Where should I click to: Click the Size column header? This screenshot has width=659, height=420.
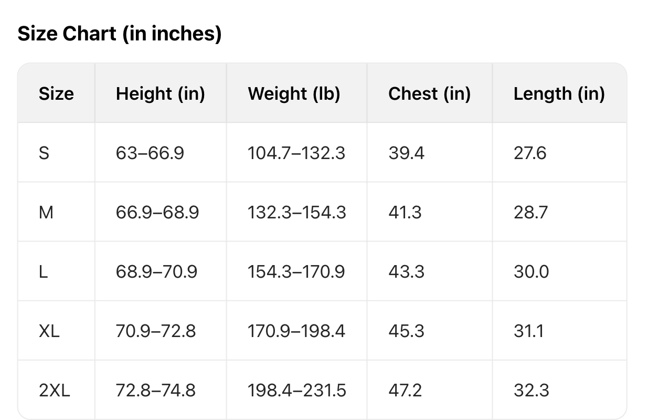pyautogui.click(x=56, y=94)
